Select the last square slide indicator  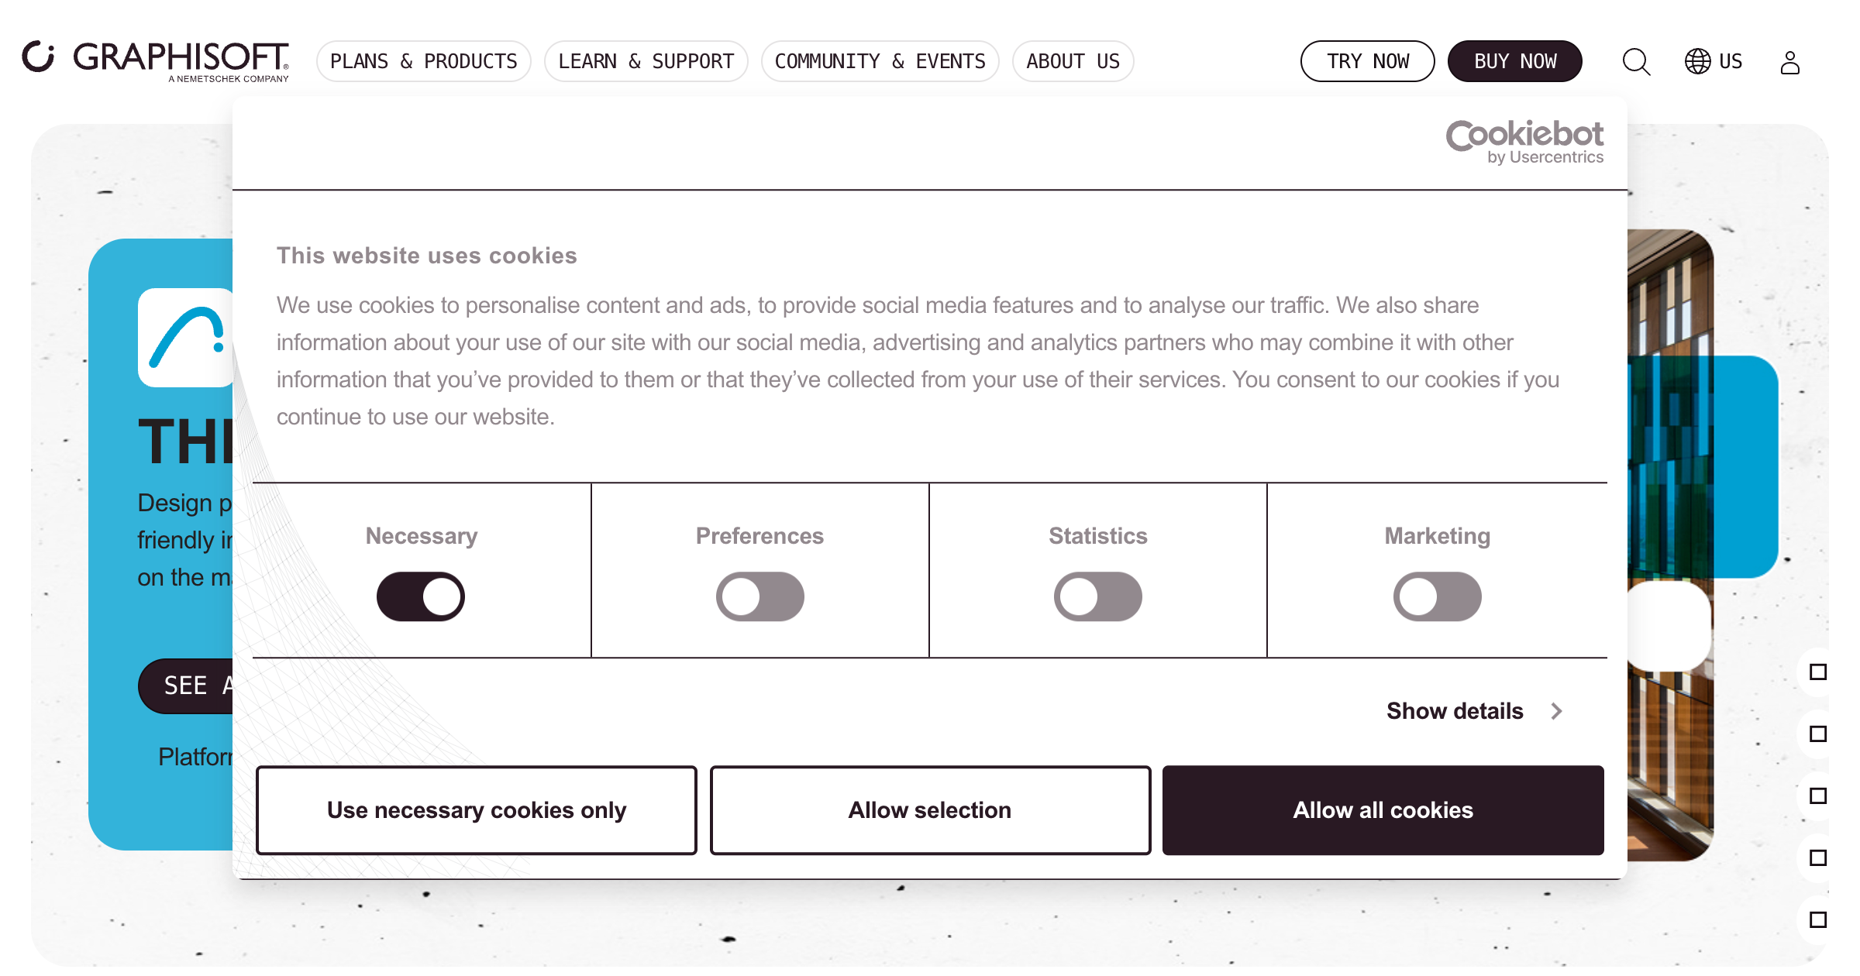tap(1818, 919)
